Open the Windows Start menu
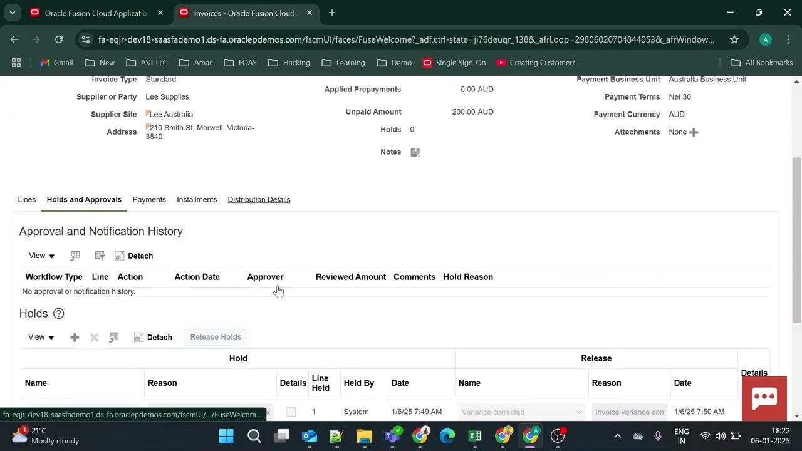This screenshot has width=802, height=451. [226, 436]
